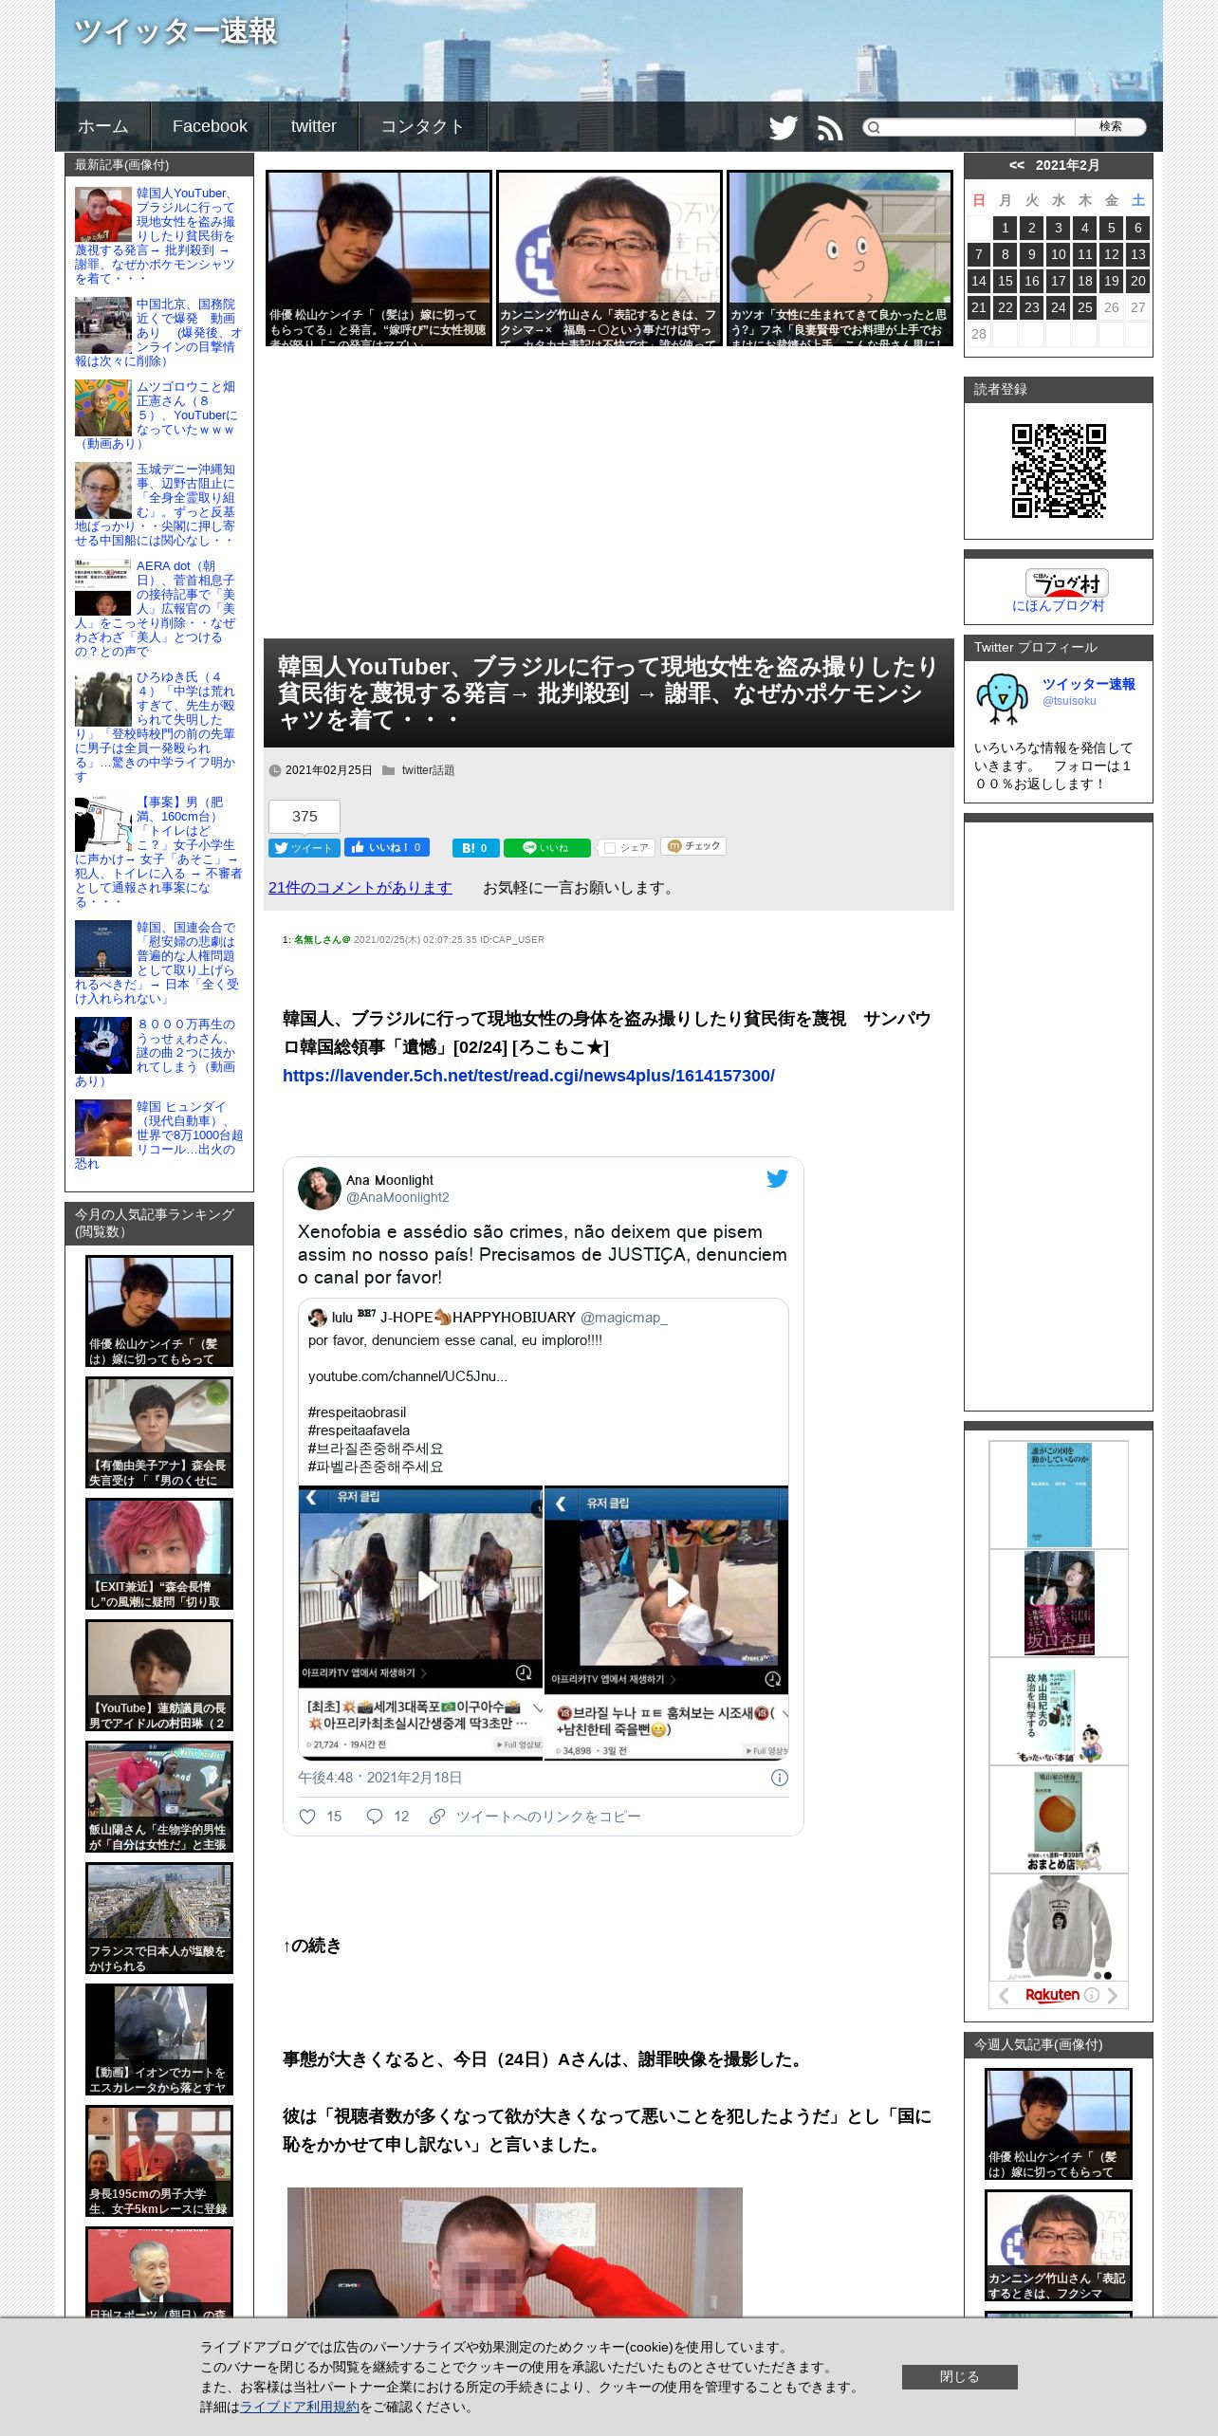Click the @magicmap_ quoted tweet handle
The width and height of the screenshot is (1218, 2436).
(x=623, y=1318)
